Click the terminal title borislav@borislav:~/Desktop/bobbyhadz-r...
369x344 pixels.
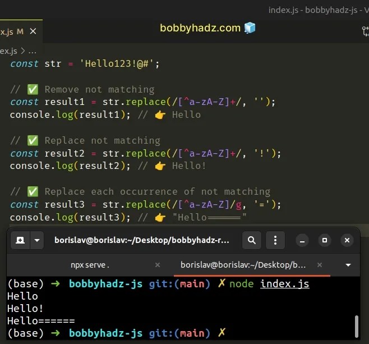click(142, 240)
